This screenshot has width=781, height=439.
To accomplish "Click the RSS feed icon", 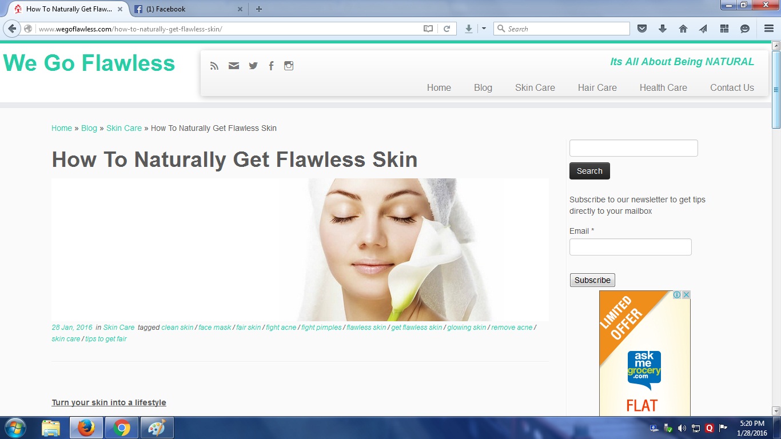I will (214, 66).
